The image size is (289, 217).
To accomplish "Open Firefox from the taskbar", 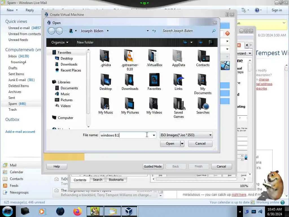I will tap(77, 211).
